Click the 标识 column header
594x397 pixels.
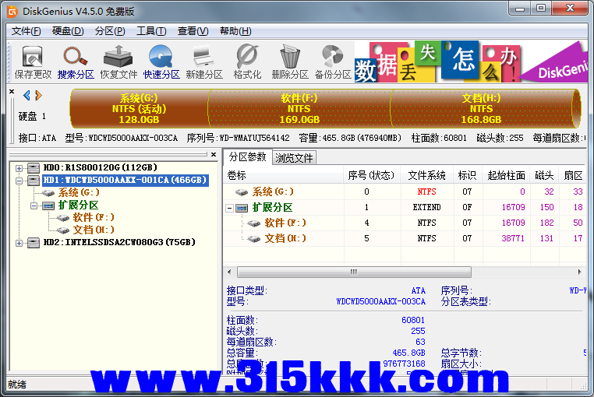pyautogui.click(x=468, y=175)
